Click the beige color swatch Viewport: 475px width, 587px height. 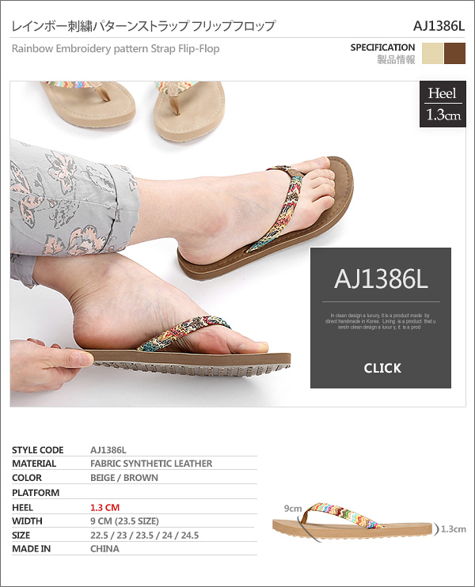point(432,54)
